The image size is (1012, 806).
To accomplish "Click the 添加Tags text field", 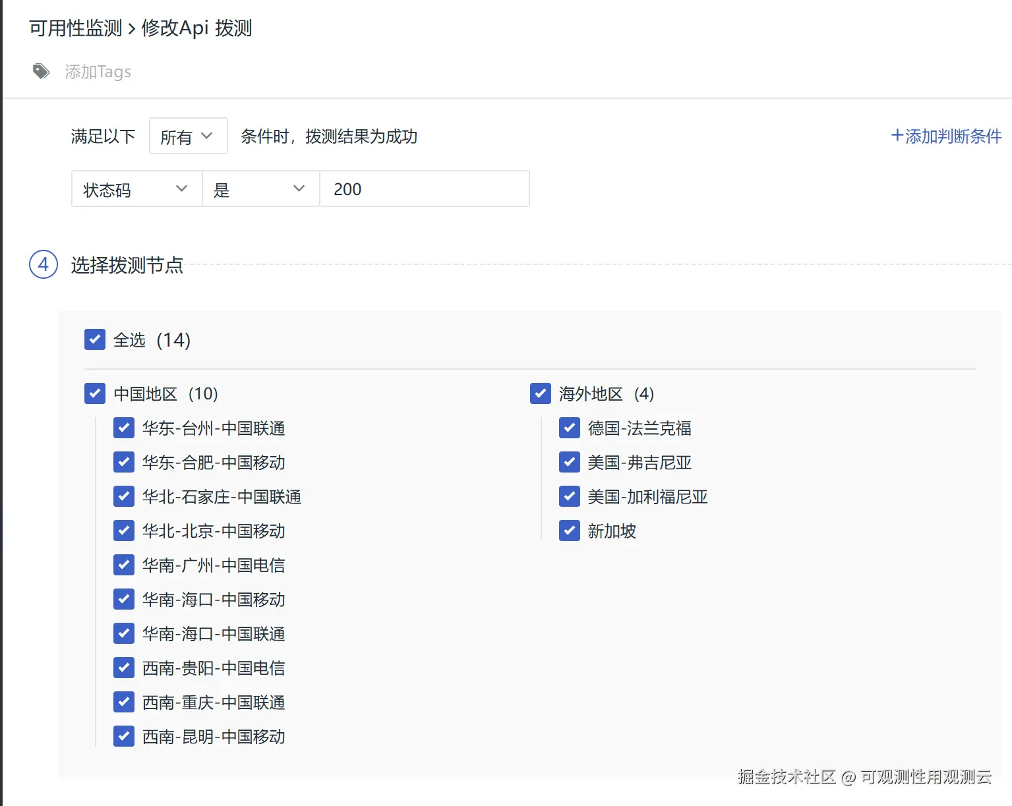I will coord(98,71).
